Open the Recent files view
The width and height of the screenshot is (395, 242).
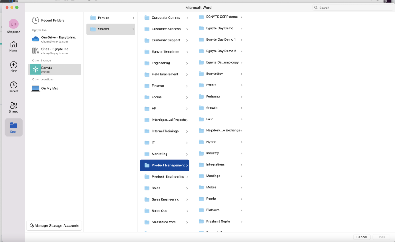(13, 87)
